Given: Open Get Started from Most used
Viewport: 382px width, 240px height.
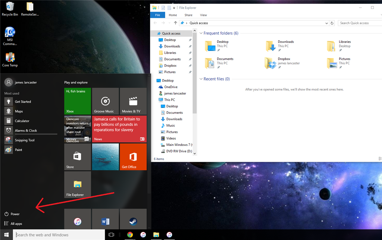Looking at the screenshot, I should point(31,102).
